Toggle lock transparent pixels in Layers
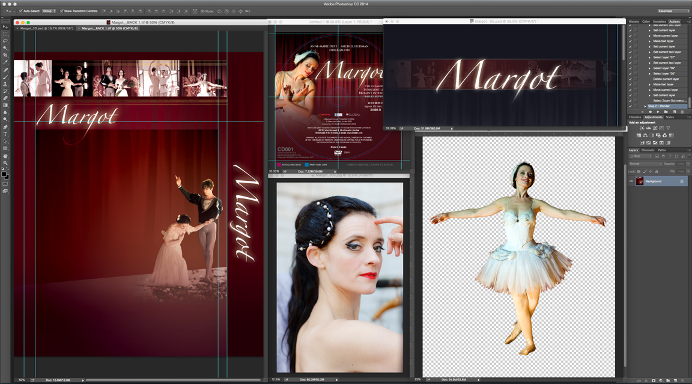 pyautogui.click(x=639, y=171)
